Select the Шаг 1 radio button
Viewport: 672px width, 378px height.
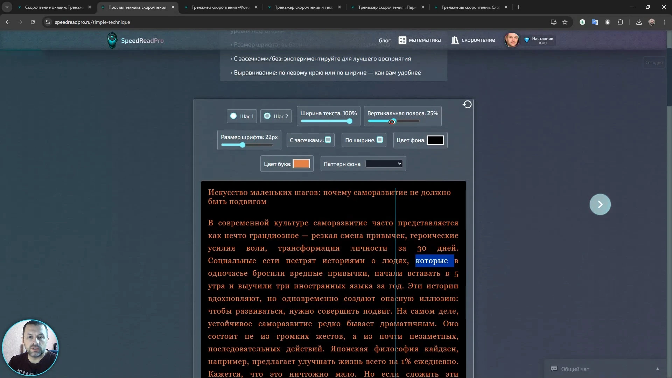[233, 116]
